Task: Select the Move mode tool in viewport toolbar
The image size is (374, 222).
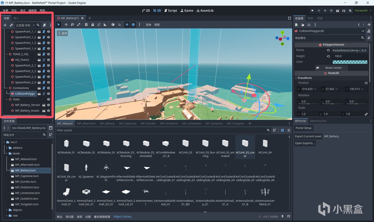Action: (x=66, y=25)
